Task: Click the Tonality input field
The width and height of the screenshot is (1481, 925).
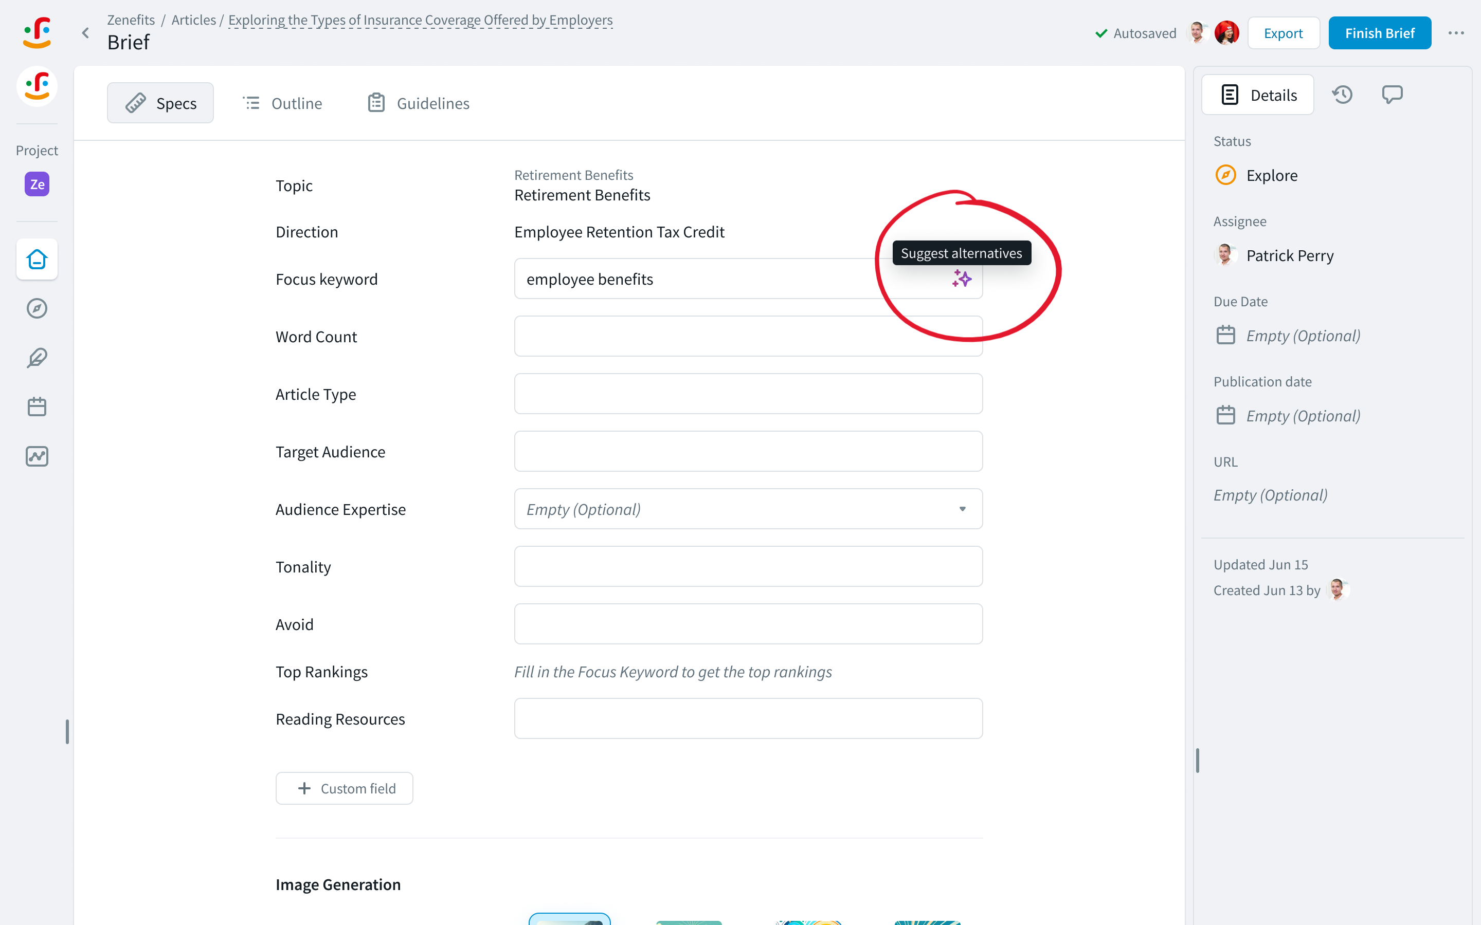Action: point(748,566)
